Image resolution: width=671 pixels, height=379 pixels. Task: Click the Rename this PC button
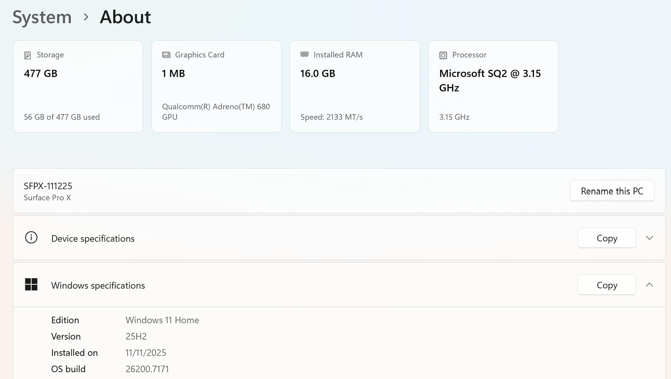tap(612, 191)
